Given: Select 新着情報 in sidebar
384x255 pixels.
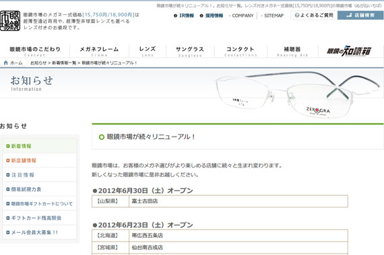Looking at the screenshot, I should [40, 146].
